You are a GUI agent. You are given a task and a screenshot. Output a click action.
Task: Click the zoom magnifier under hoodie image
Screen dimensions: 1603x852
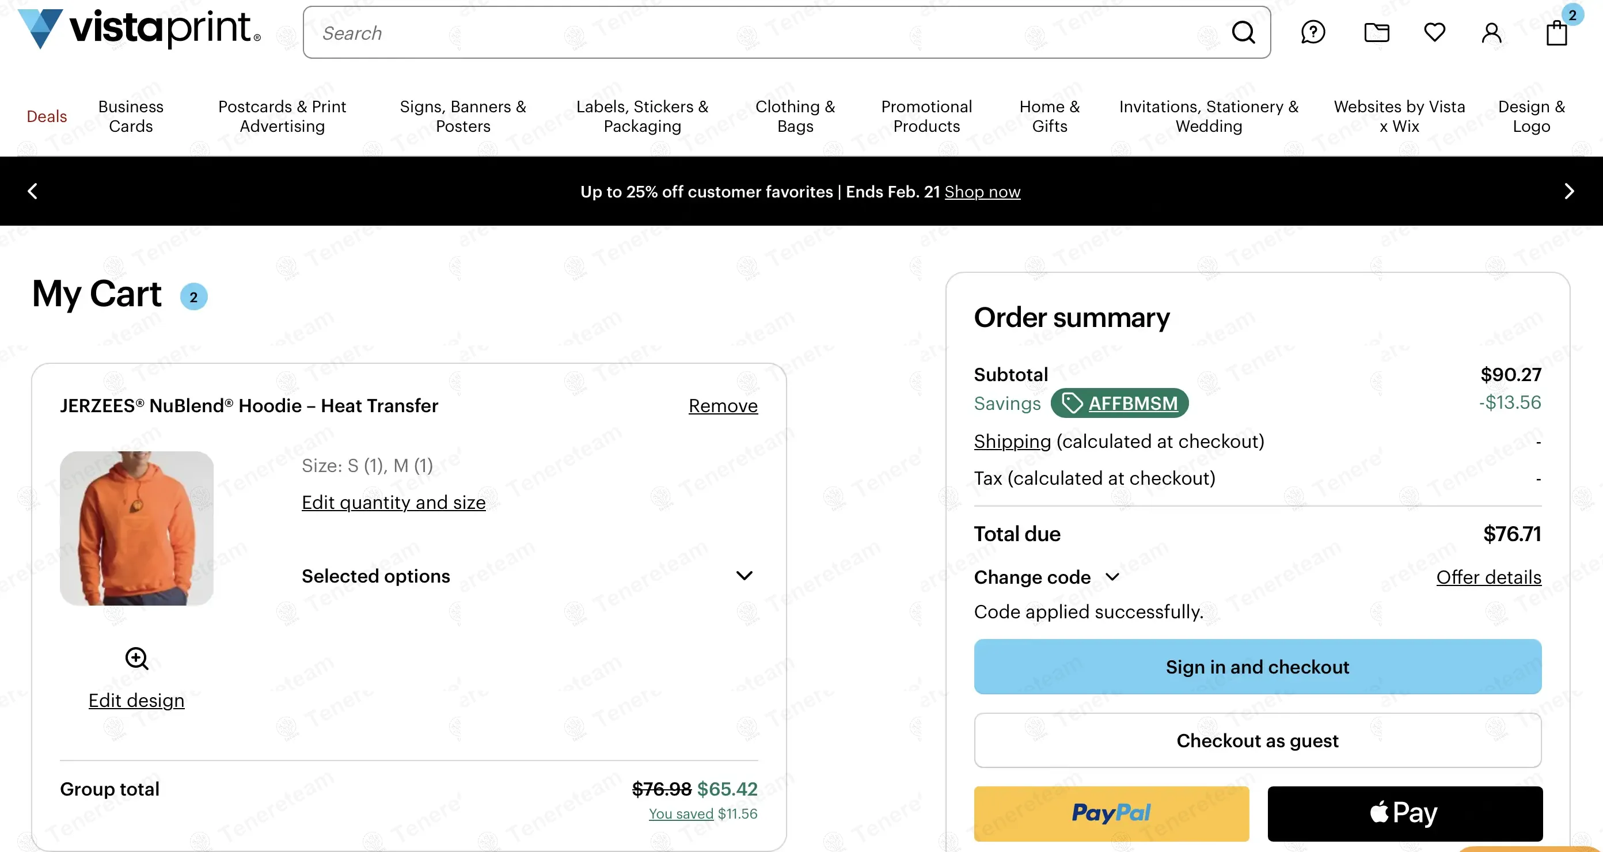coord(136,658)
